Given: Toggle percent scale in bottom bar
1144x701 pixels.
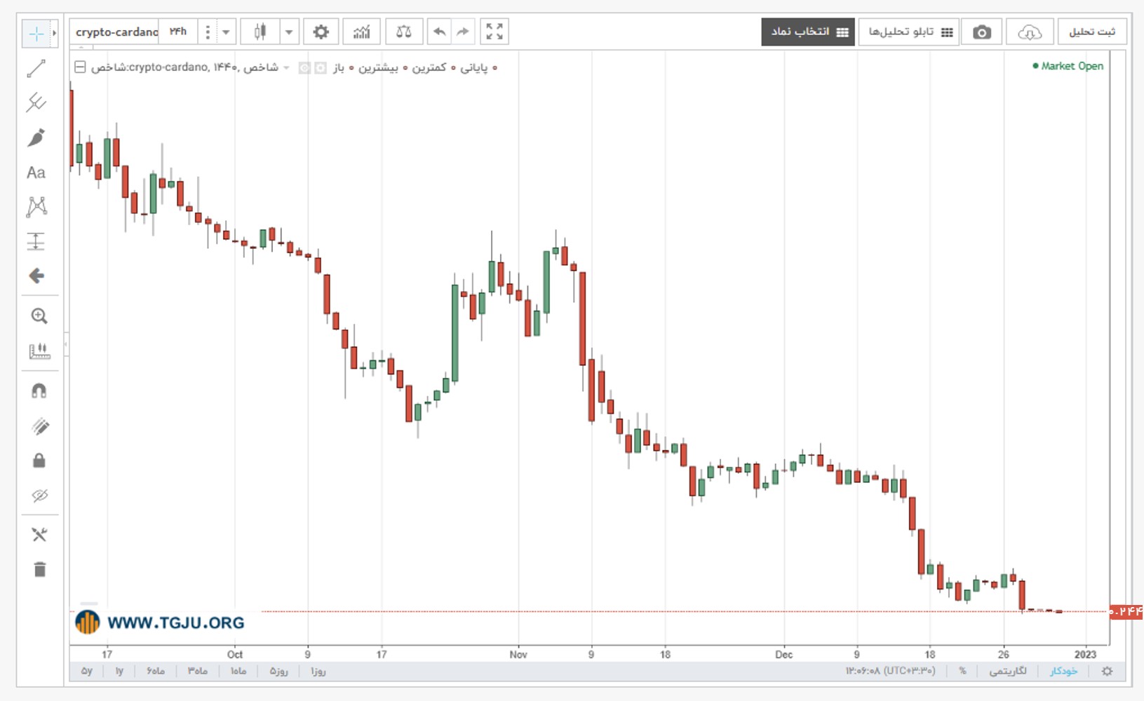Looking at the screenshot, I should (x=962, y=671).
